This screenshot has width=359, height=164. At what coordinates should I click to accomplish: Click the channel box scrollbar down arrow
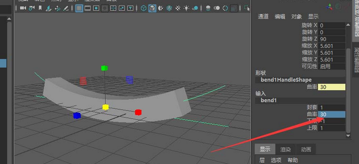point(348,136)
